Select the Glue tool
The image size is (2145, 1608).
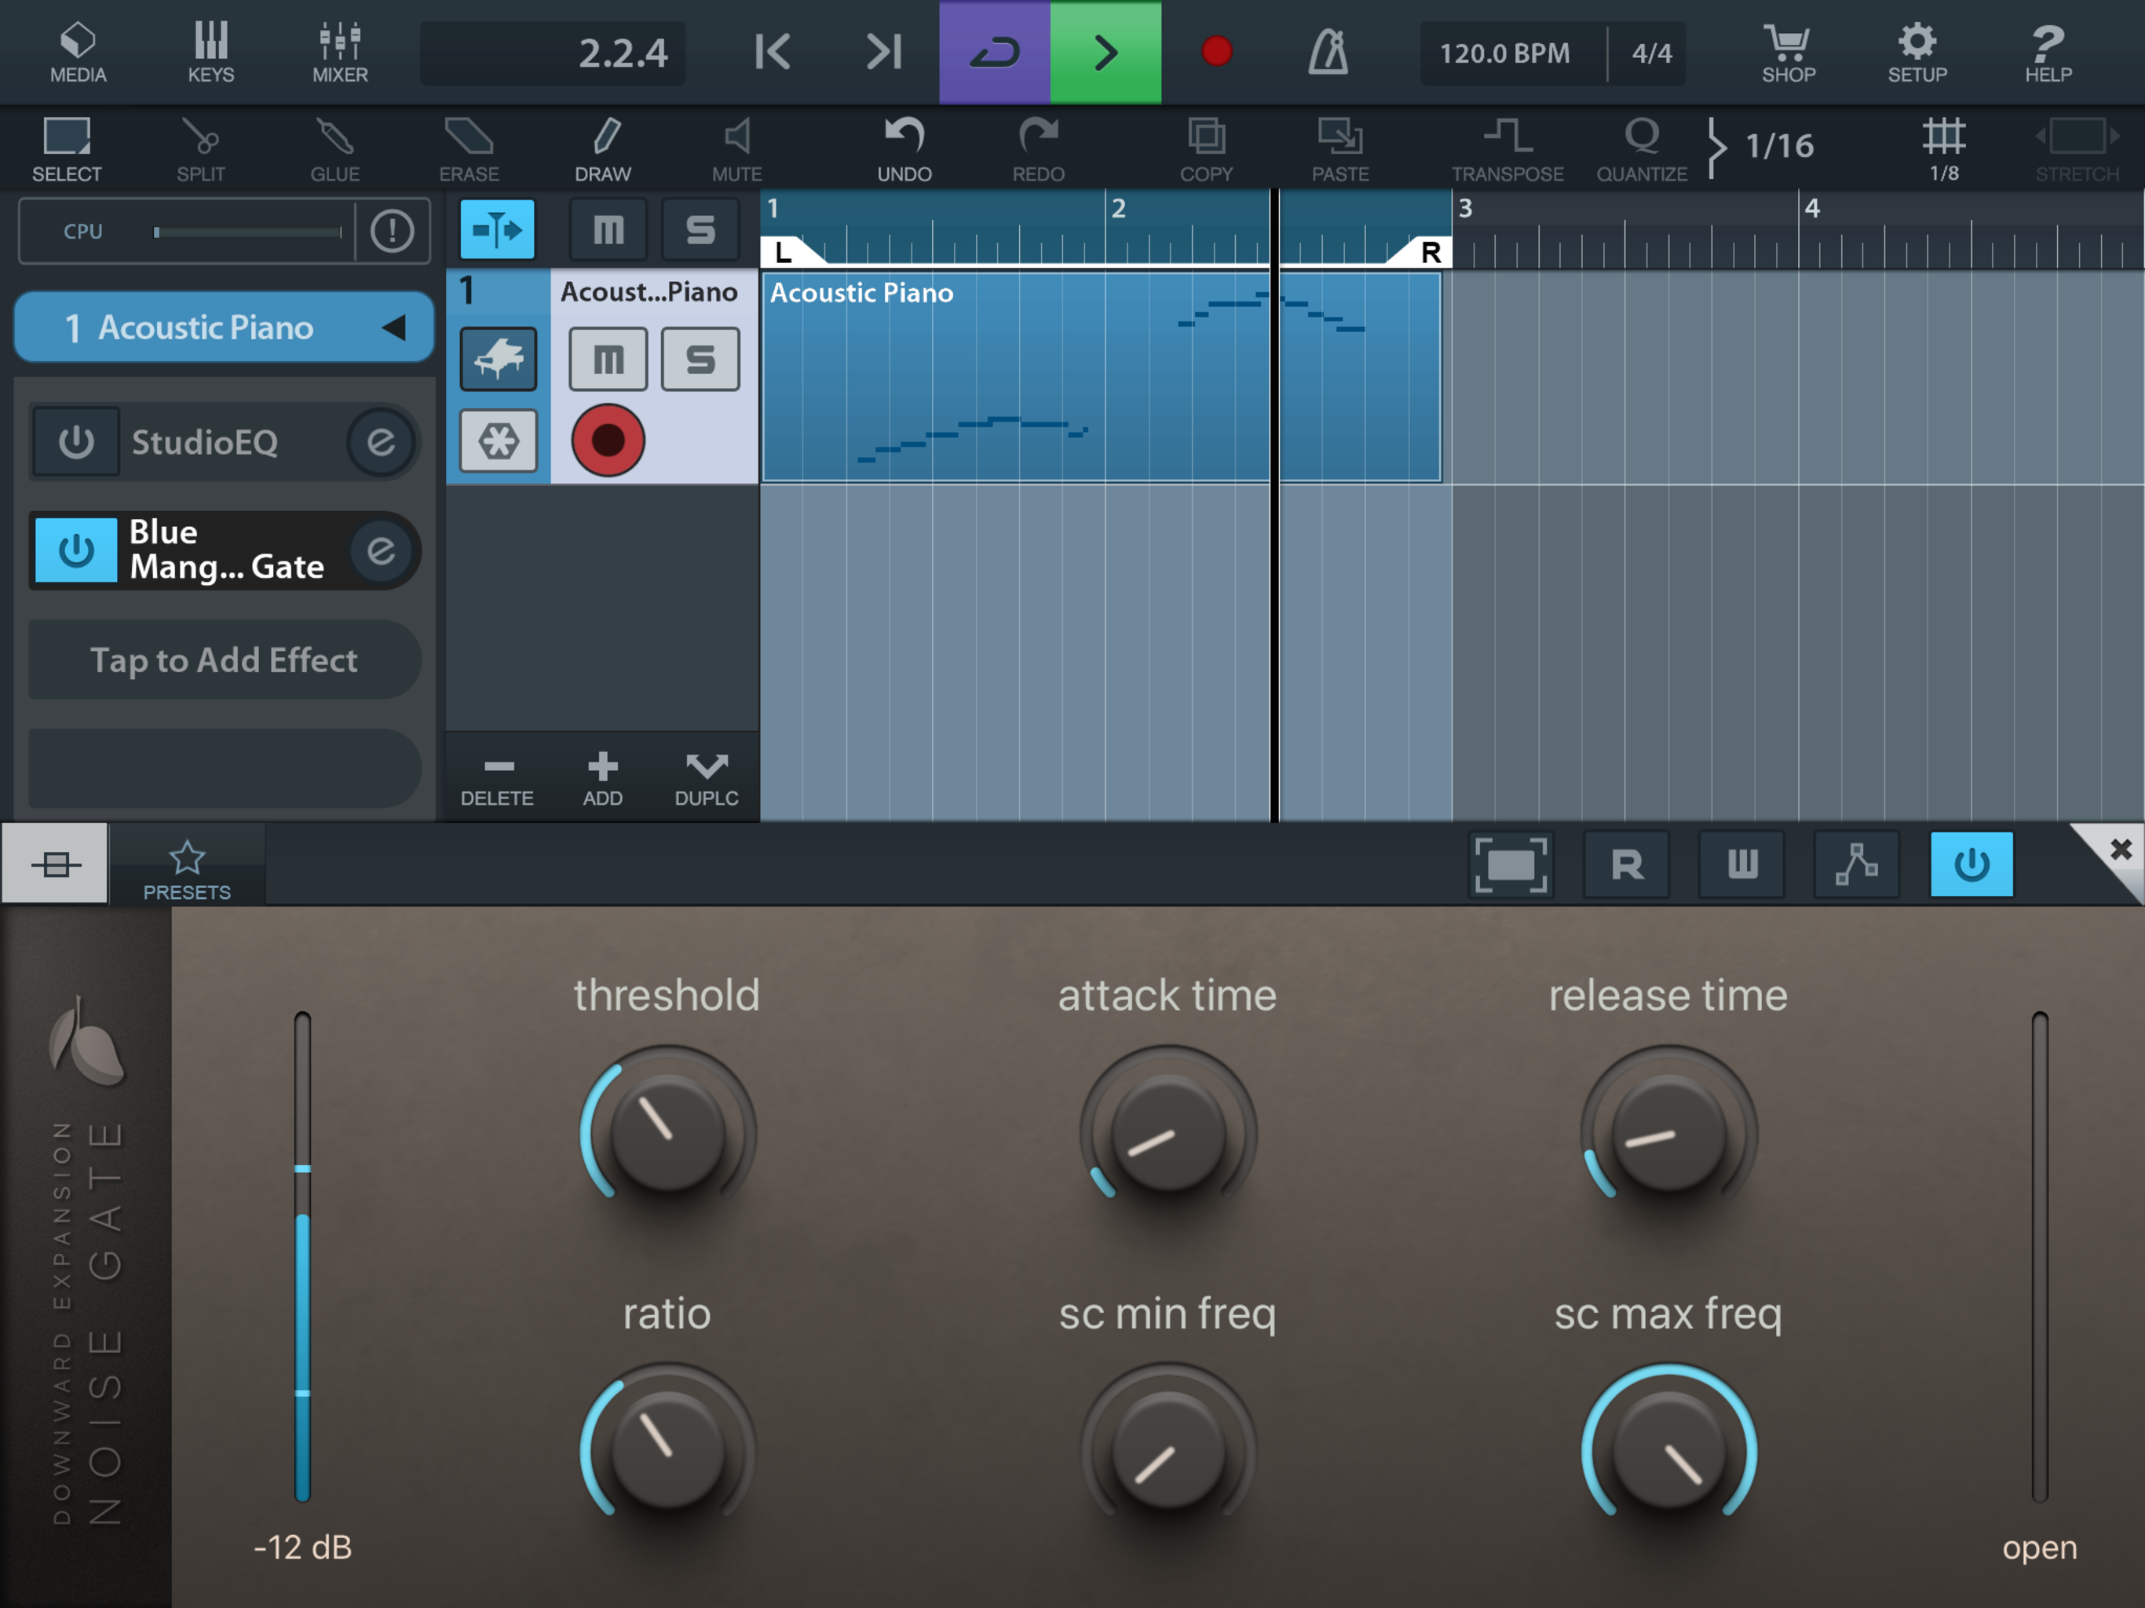[334, 148]
